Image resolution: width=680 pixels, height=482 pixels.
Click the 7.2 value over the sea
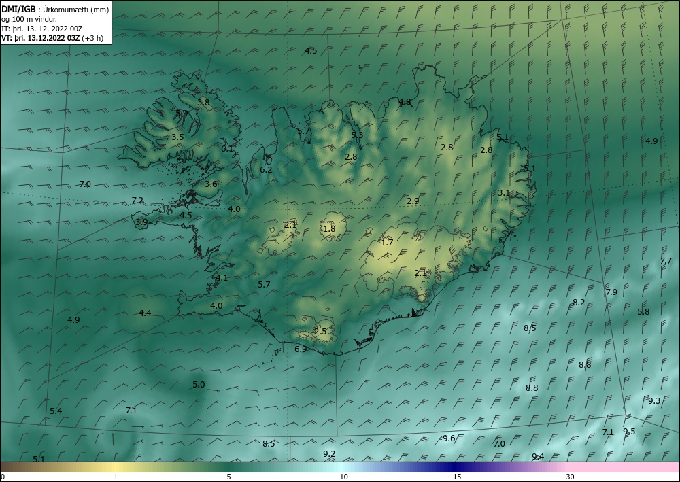click(137, 201)
